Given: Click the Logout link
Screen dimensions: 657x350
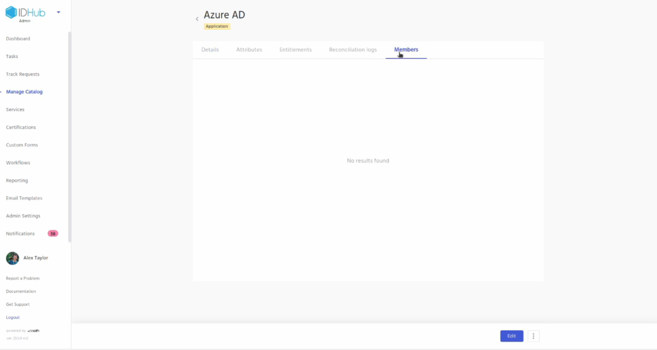Looking at the screenshot, I should tap(13, 317).
